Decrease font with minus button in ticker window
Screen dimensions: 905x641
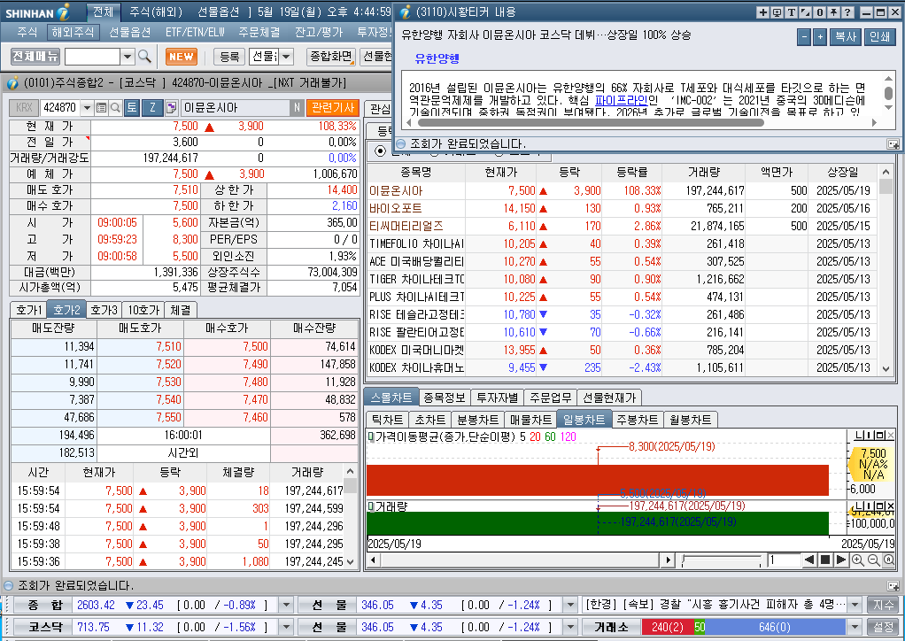[804, 37]
